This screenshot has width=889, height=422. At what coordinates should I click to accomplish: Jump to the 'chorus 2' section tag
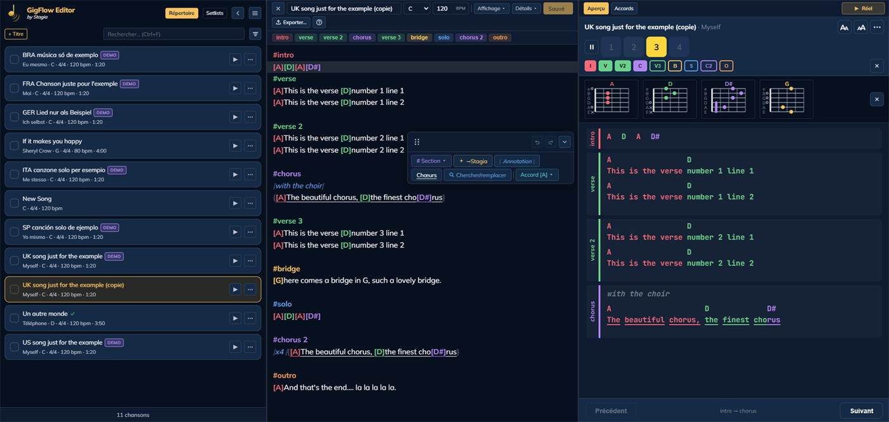pos(471,37)
